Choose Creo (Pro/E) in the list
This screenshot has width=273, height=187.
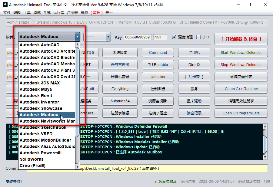click(x=47, y=166)
